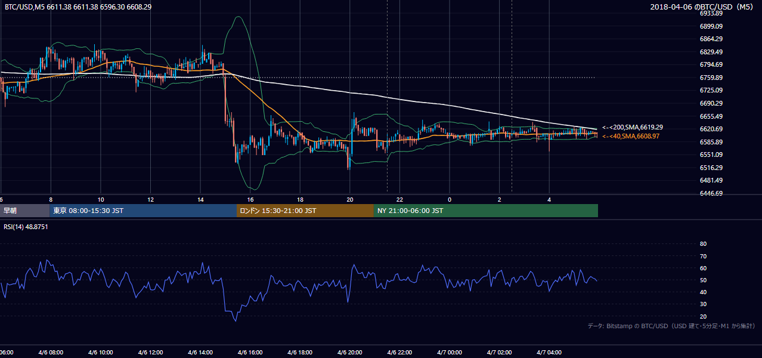The width and height of the screenshot is (762, 358).
Task: Click the RSI 60 level label
Action: tap(703, 268)
